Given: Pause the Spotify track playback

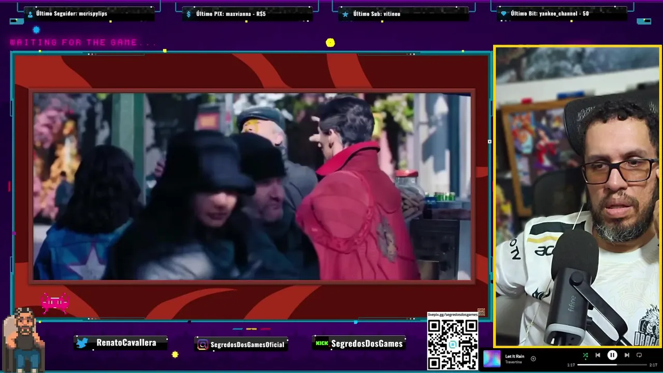Looking at the screenshot, I should 612,355.
